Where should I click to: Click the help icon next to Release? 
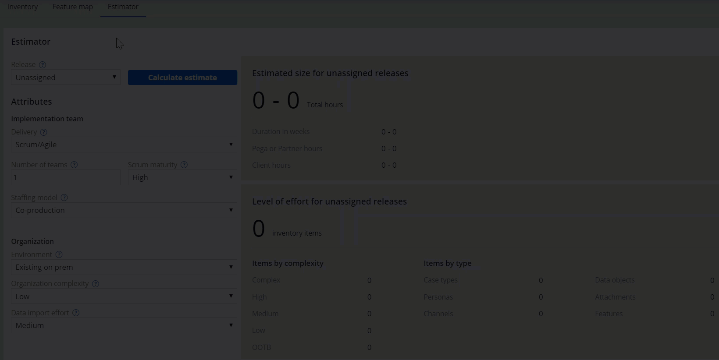(x=43, y=65)
